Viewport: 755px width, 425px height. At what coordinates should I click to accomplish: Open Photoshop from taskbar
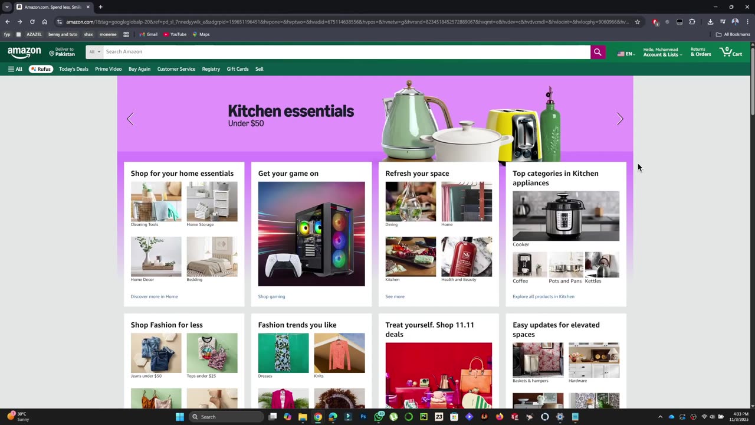pyautogui.click(x=363, y=417)
